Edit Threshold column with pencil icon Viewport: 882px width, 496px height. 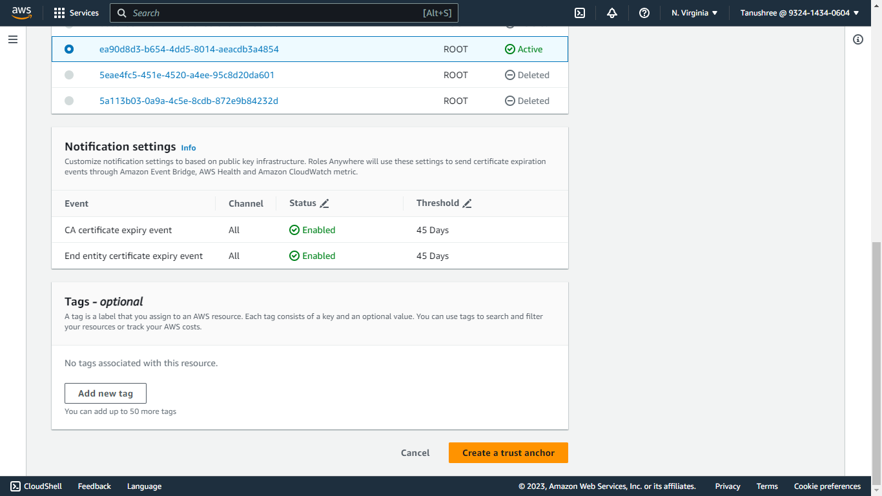pyautogui.click(x=467, y=203)
